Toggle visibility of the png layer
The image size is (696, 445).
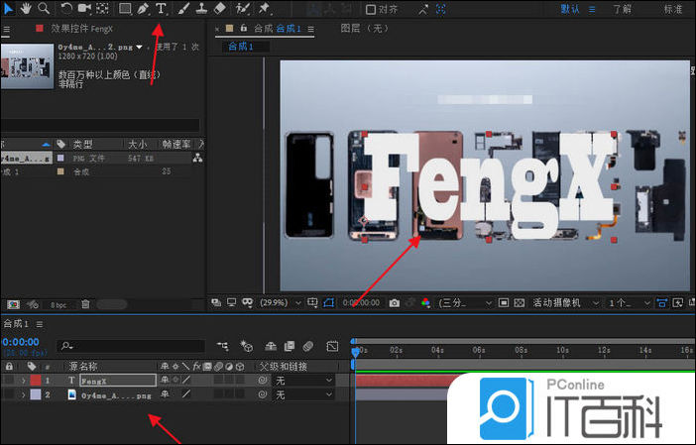(x=8, y=394)
